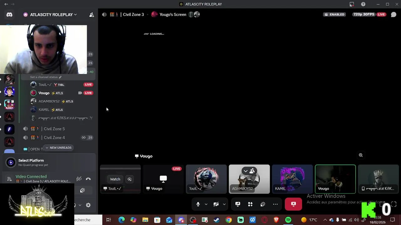401x225 pixels.
Task: Open the microphone input options arrow
Action: point(206,204)
